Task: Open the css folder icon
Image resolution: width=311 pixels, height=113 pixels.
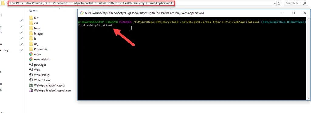Action: 31,23
